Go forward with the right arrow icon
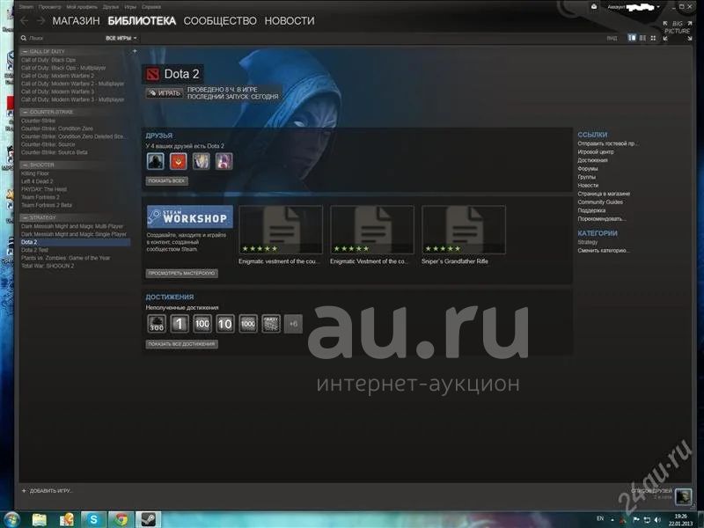The image size is (704, 528). point(40,20)
